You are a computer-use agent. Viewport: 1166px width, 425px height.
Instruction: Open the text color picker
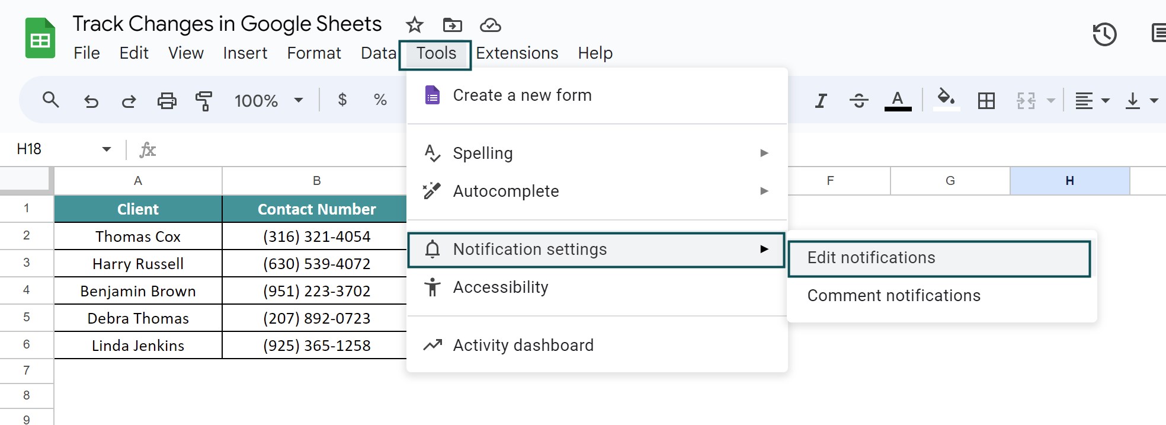coord(898,101)
